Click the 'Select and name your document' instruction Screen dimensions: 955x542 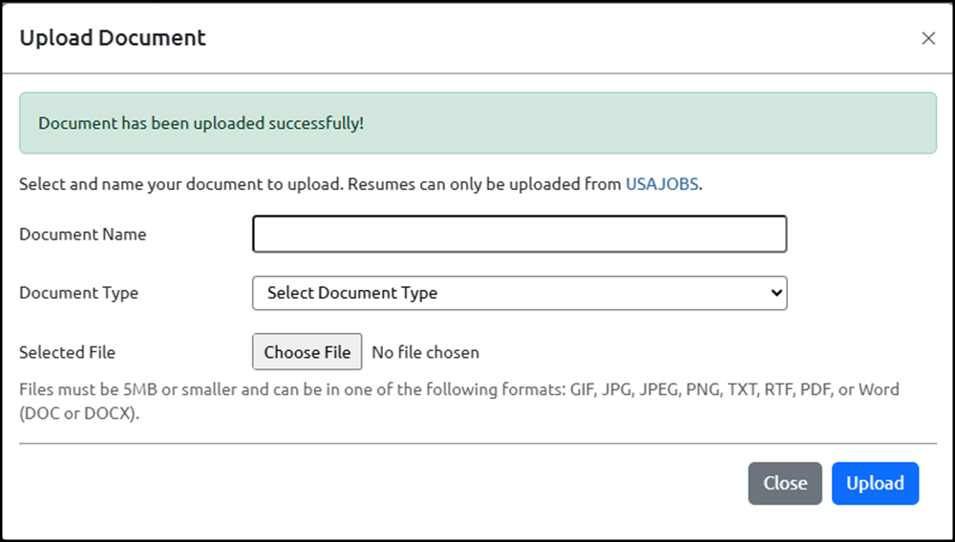(181, 184)
